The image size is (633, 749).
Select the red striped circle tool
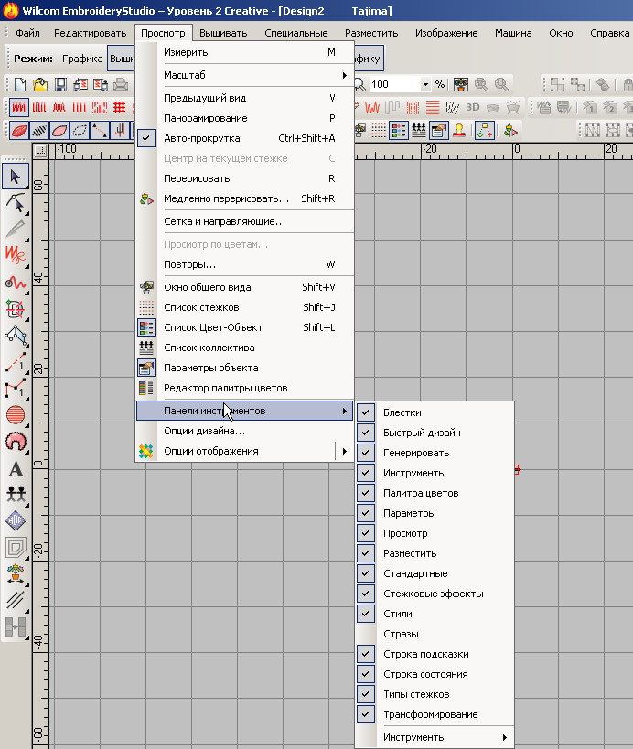pos(16,415)
